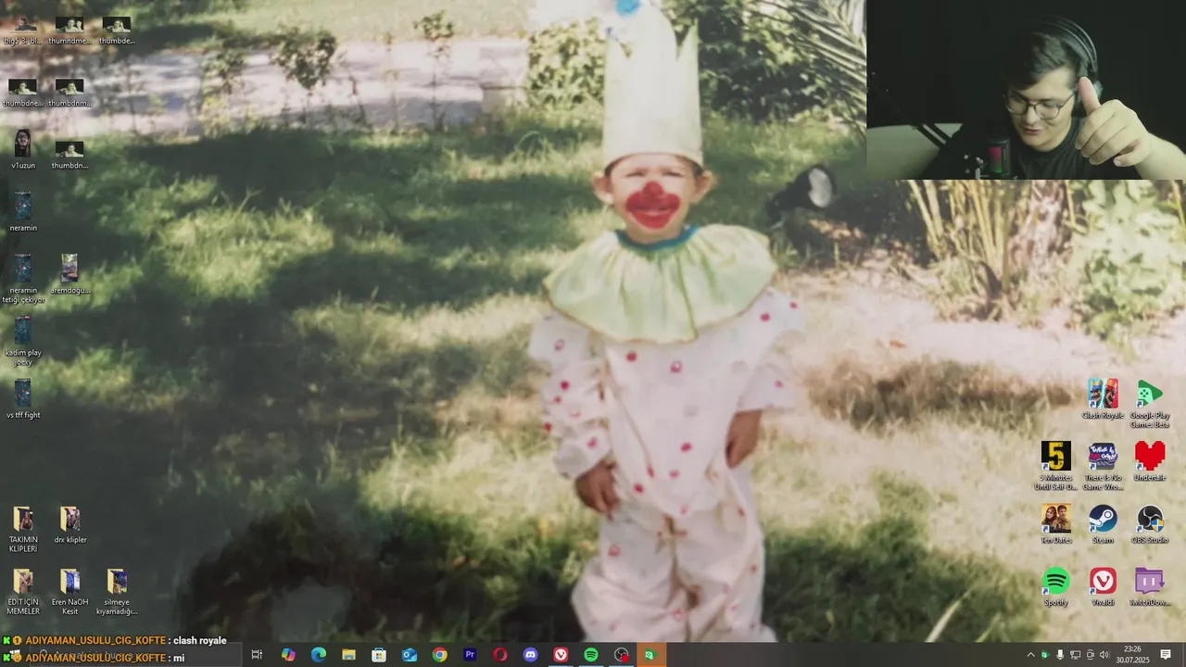Select the silmeye kıyamadığı... folder
Viewport: 1186px width, 667px height.
click(117, 592)
